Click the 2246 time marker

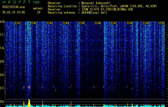point(98,23)
